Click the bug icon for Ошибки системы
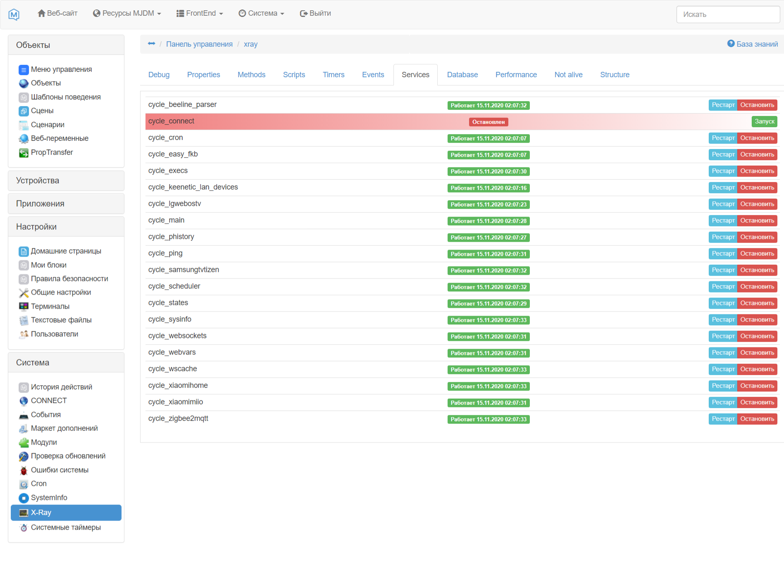 [x=23, y=470]
